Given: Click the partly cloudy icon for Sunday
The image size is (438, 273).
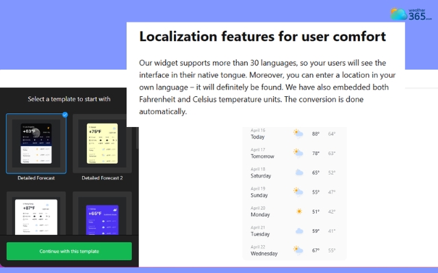Looking at the screenshot, I should tap(298, 192).
